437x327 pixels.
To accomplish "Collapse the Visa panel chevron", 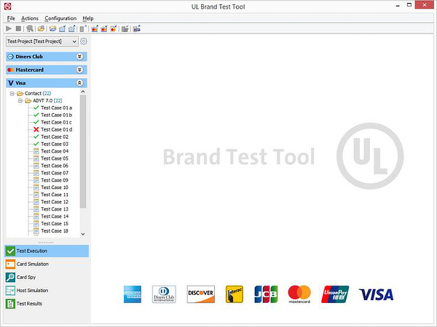I will (x=79, y=83).
